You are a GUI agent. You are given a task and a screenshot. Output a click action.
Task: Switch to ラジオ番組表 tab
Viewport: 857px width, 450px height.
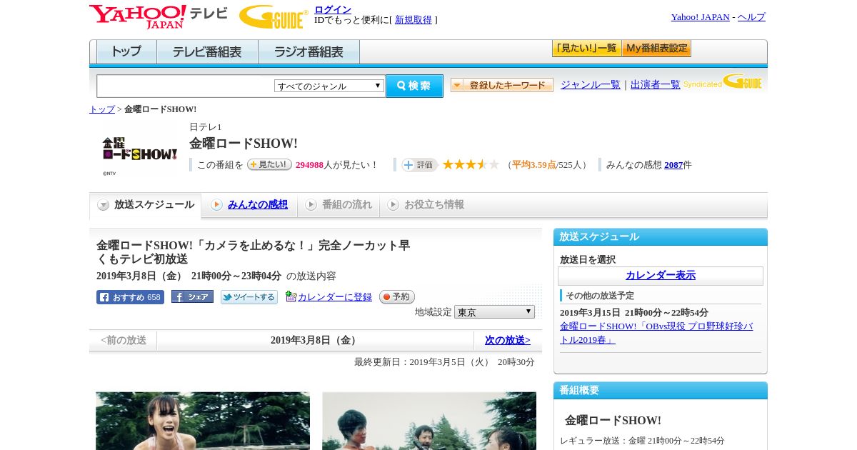coord(309,51)
